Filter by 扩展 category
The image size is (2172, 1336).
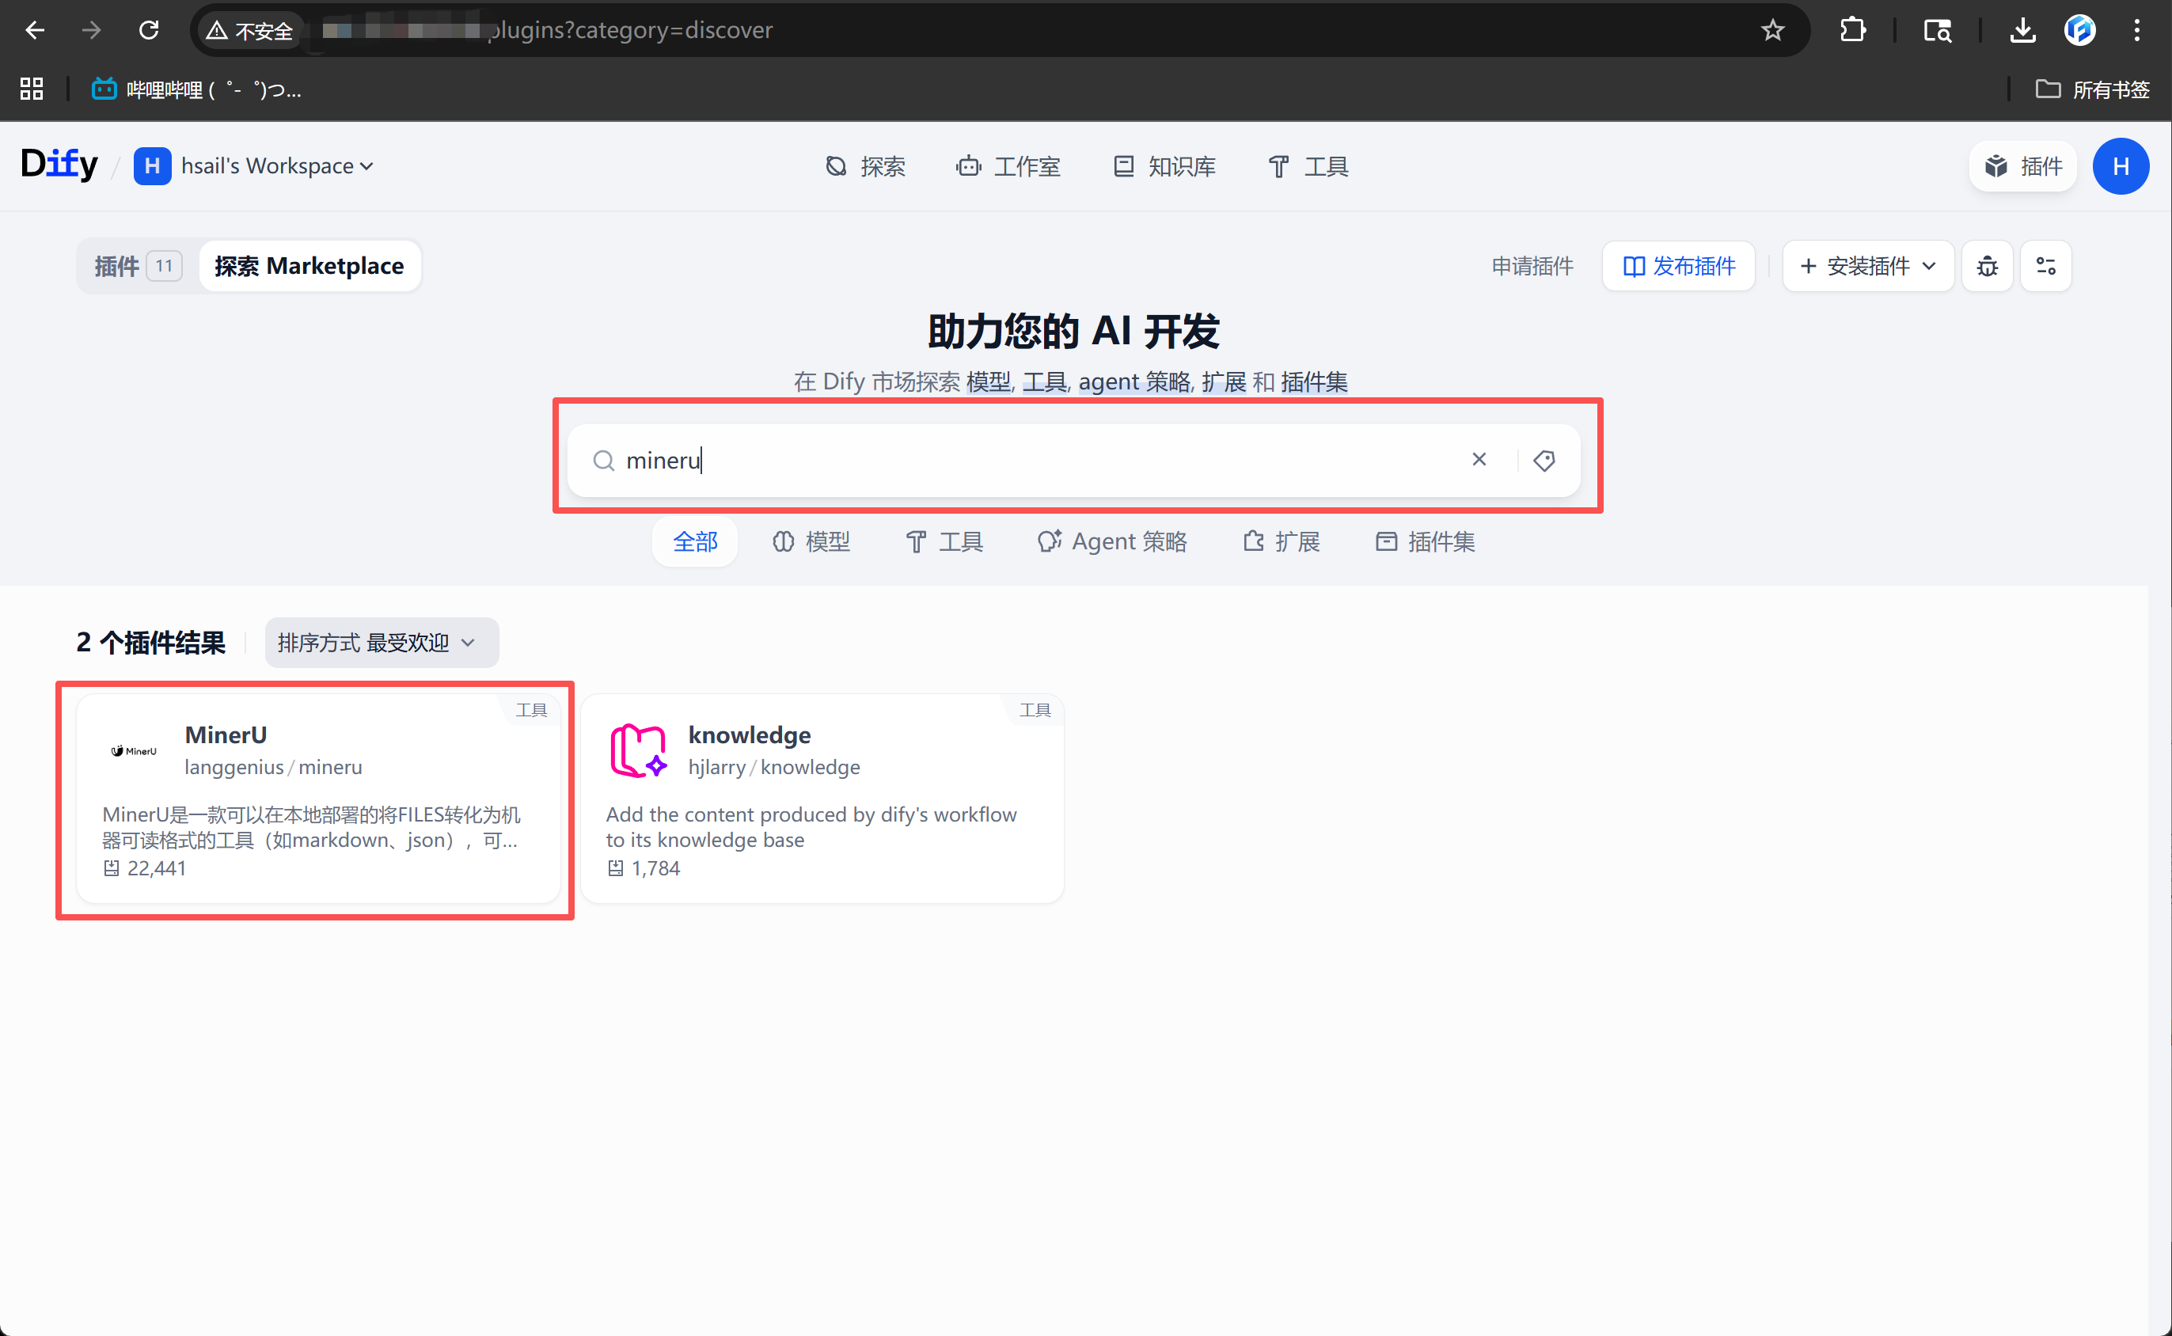pyautogui.click(x=1282, y=541)
